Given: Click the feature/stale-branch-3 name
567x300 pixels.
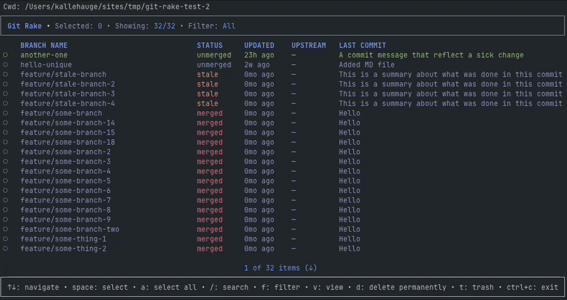Looking at the screenshot, I should coord(67,94).
